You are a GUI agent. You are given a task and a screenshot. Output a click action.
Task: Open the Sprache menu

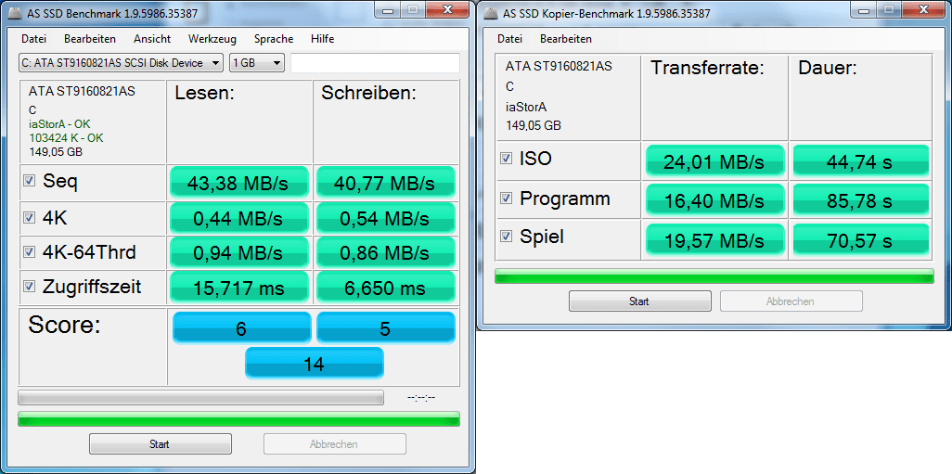[274, 39]
